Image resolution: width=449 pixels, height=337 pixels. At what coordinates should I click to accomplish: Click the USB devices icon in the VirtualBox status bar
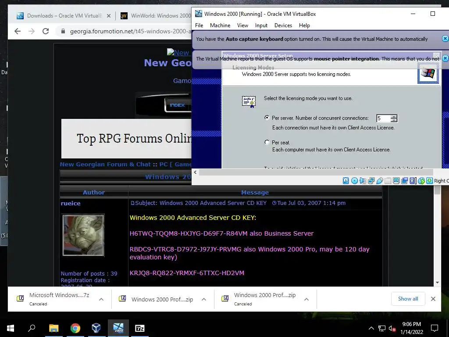click(x=379, y=180)
